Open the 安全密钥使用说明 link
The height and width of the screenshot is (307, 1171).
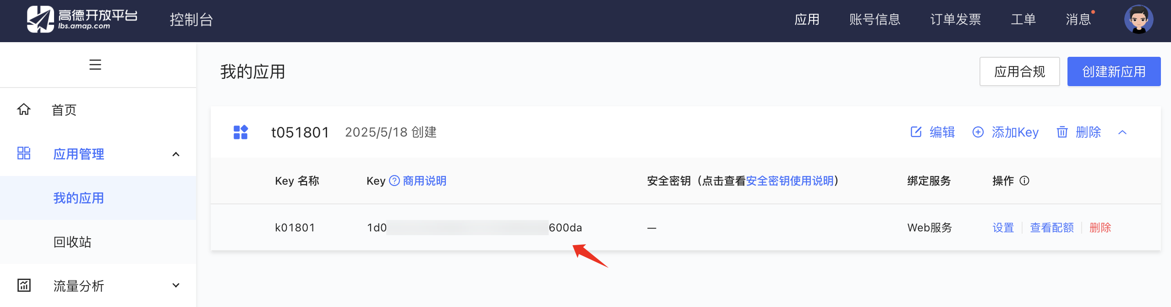tap(790, 181)
